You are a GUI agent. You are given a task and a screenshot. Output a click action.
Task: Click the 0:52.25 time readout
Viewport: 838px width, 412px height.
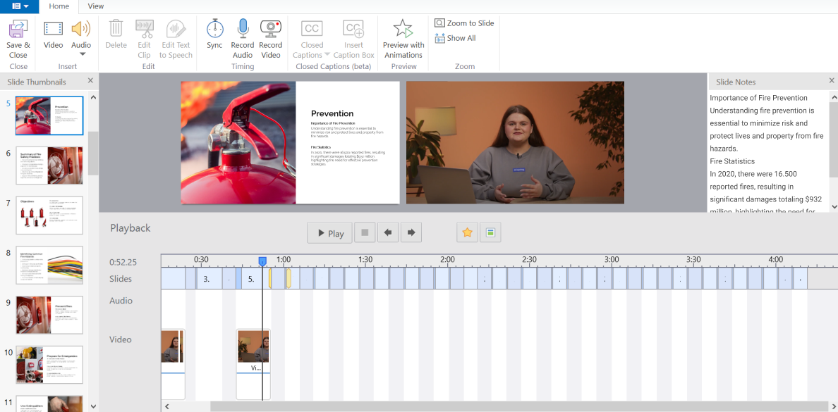click(123, 262)
